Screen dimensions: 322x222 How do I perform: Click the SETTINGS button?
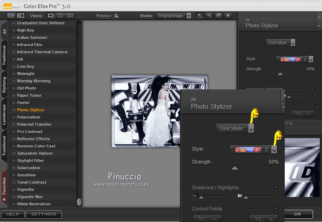(x=44, y=214)
